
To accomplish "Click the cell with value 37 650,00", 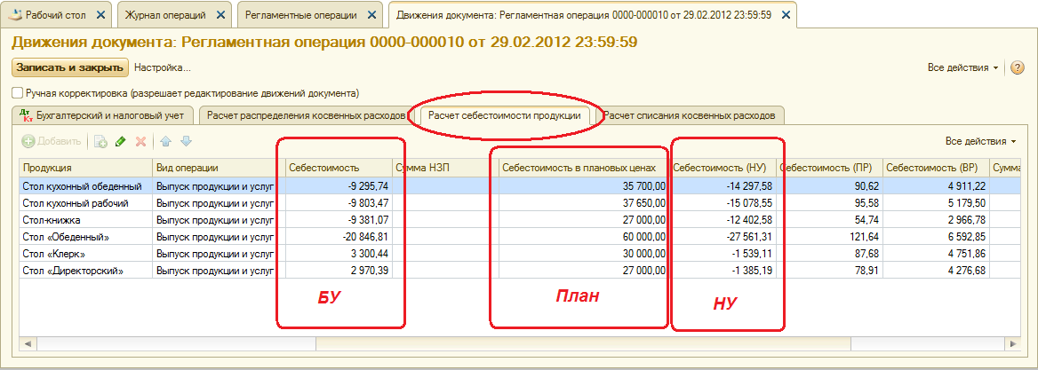I will [x=583, y=203].
